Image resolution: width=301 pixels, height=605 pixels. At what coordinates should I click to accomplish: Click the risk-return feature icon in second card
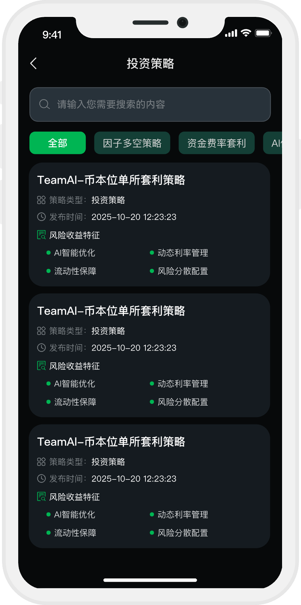[x=41, y=366]
